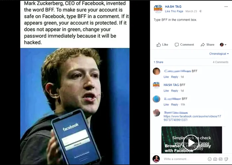The height and width of the screenshot is (165, 232).
Task: Play the Browser compatibility video
Action: (191, 143)
